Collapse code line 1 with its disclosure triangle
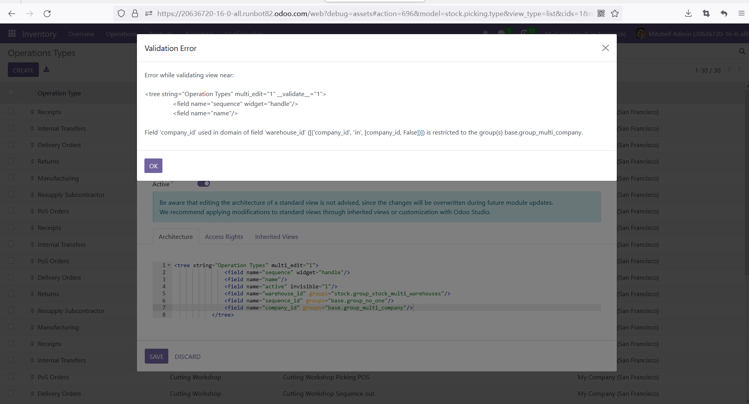Viewport: 749px width, 404px height. (x=168, y=265)
